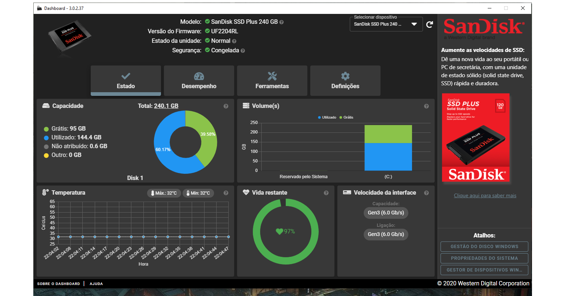This screenshot has width=562, height=296.
Task: Open Sobre o Dashboard link
Action: 59,284
